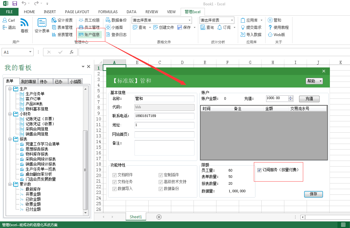Click the 联系电话 input field
The height and width of the screenshot is (228, 350).
(x=164, y=116)
